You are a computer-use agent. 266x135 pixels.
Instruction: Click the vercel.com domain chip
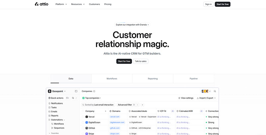(x=114, y=117)
